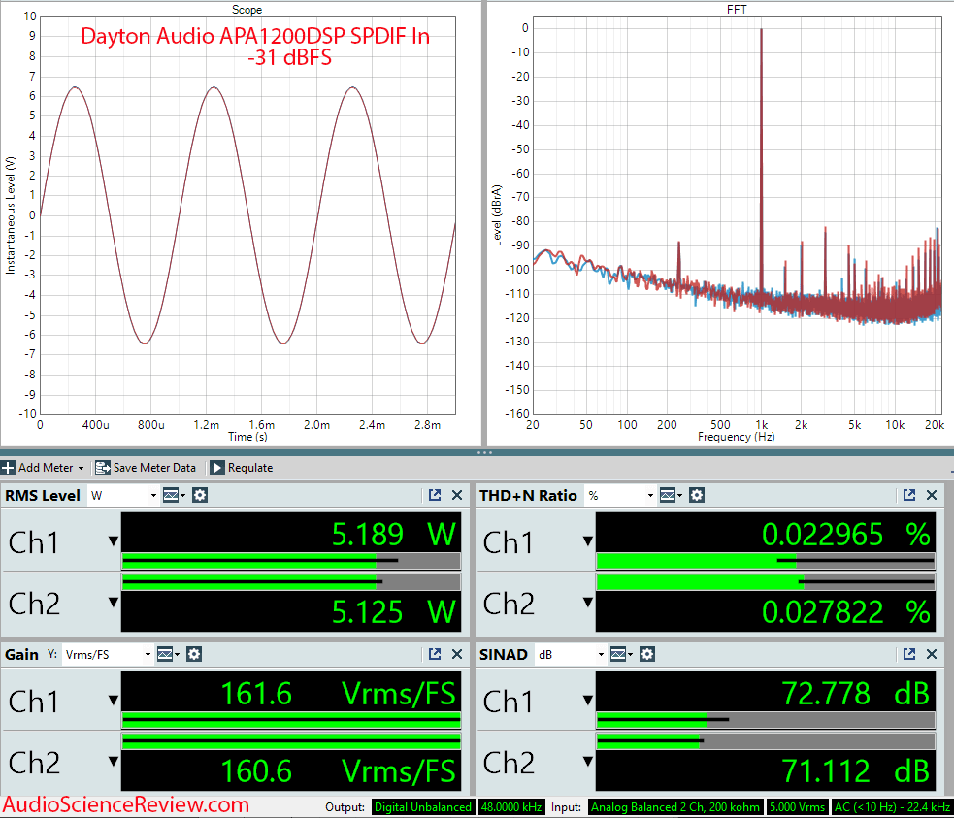Pop out the RMS Level meter
This screenshot has height=818, width=954.
coord(435,495)
